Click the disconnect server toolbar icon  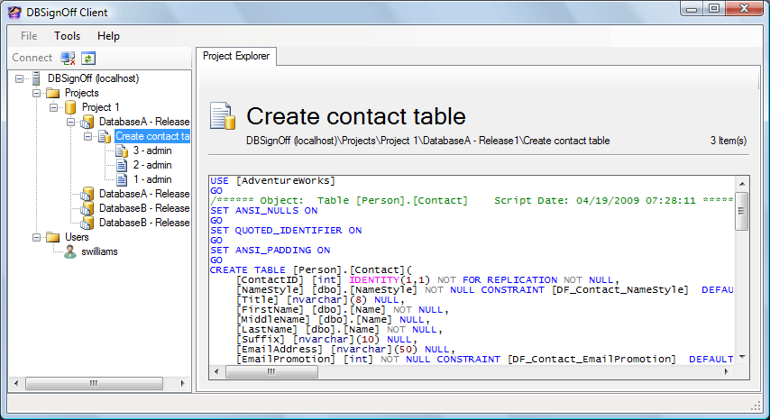pyautogui.click(x=68, y=58)
